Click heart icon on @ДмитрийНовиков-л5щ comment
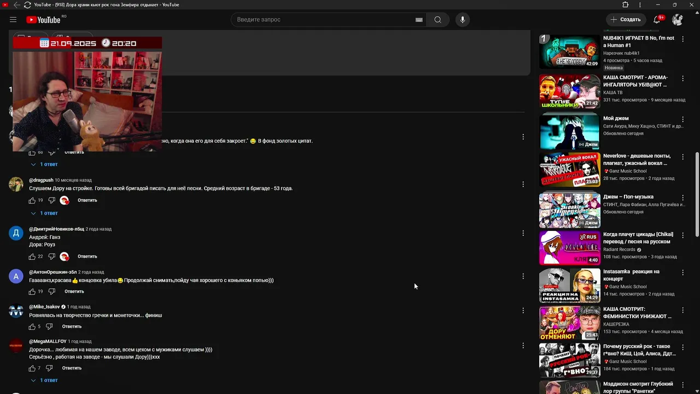This screenshot has height=394, width=700. coord(65,257)
